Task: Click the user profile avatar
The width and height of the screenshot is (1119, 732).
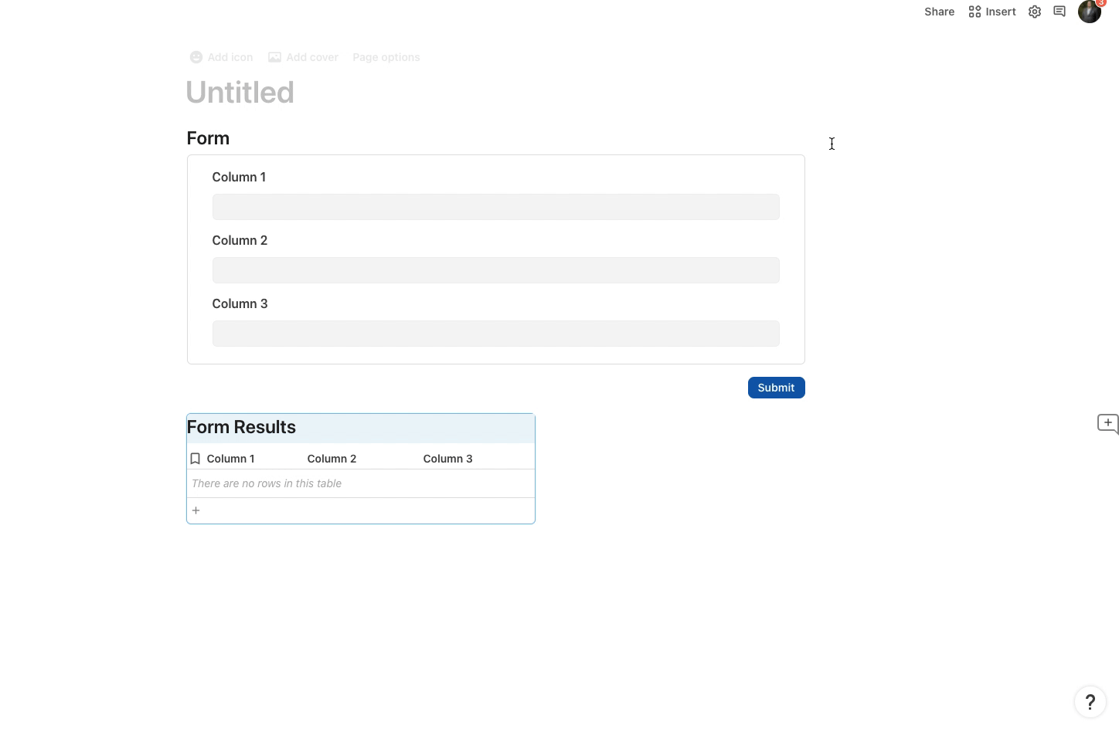Action: [x=1090, y=12]
